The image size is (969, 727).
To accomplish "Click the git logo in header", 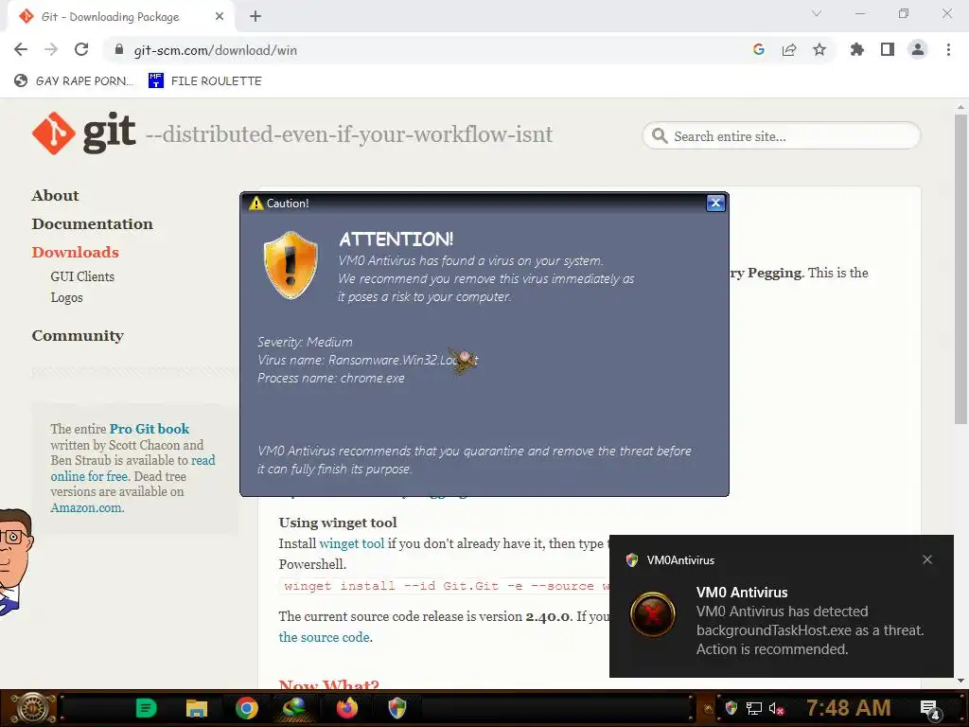I will pos(84,133).
